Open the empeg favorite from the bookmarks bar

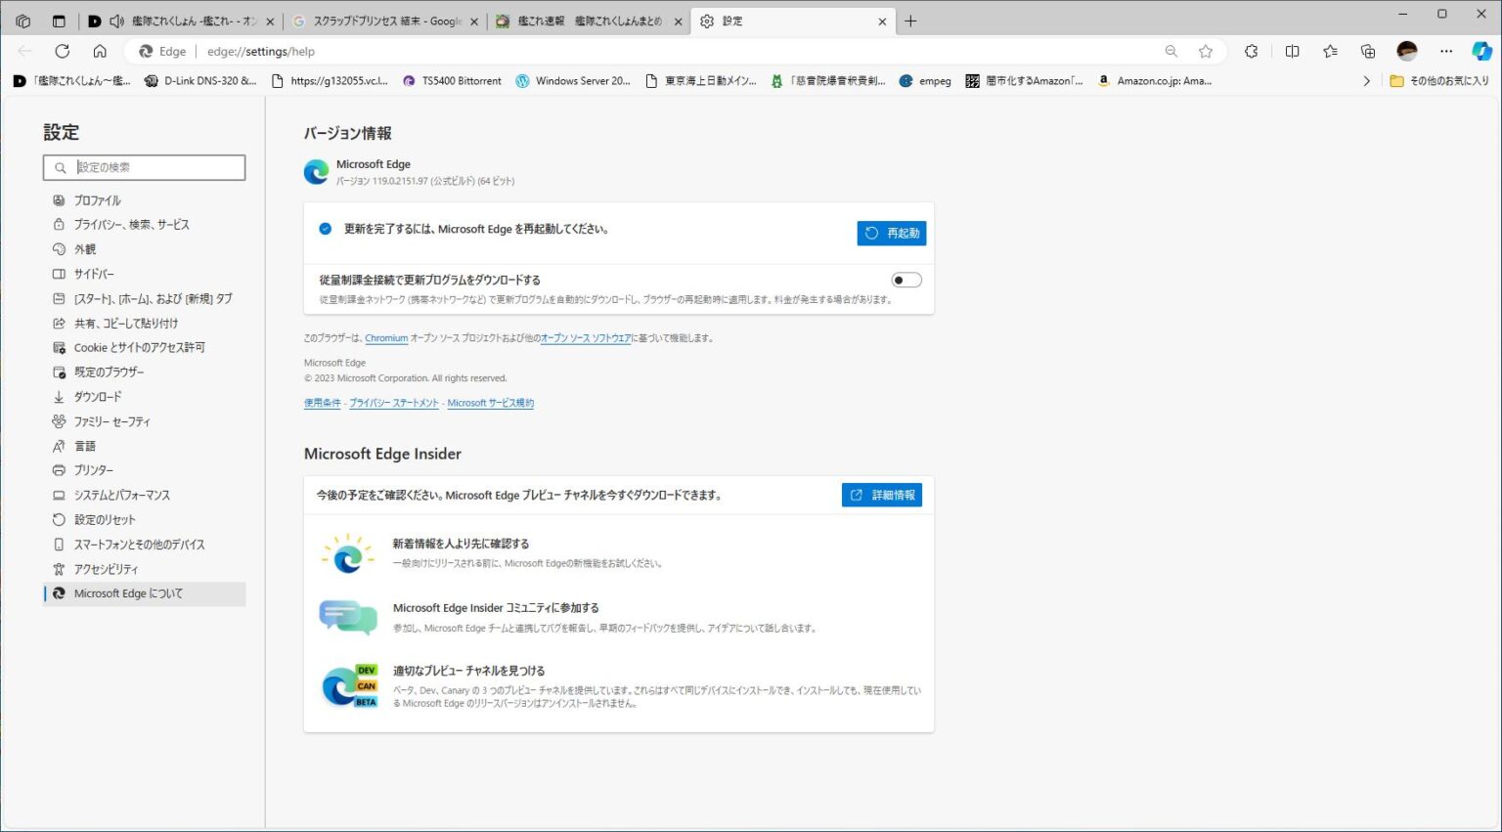(924, 81)
